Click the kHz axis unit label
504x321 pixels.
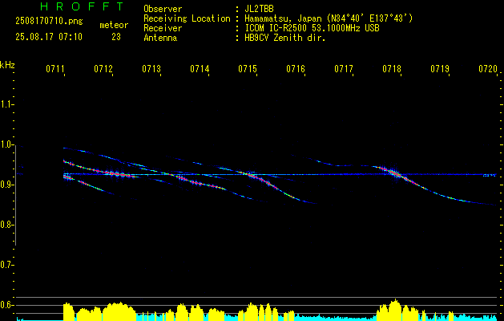pos(7,65)
